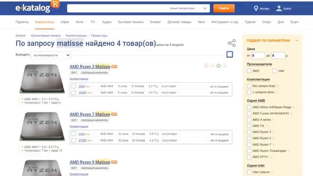
Task: Expand Конфигурации under Ryzen 3 Matisse
Action: coord(79,79)
